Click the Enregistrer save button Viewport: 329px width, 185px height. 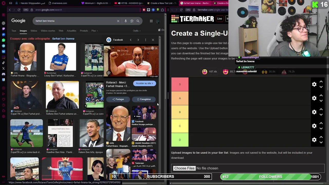pos(144,99)
